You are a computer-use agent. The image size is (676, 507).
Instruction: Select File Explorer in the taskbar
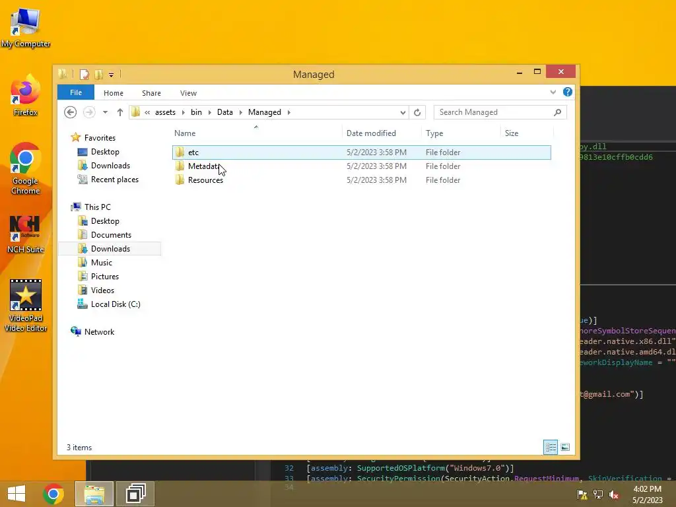coord(94,494)
